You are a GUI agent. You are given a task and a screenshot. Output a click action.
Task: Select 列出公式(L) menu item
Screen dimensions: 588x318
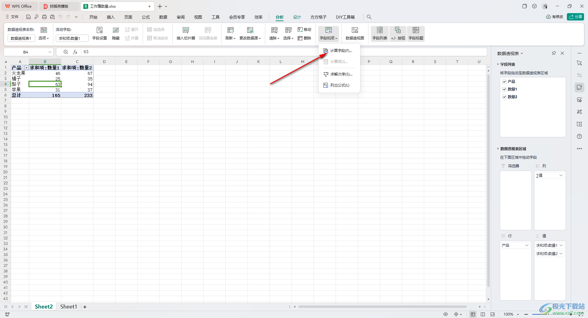point(339,85)
